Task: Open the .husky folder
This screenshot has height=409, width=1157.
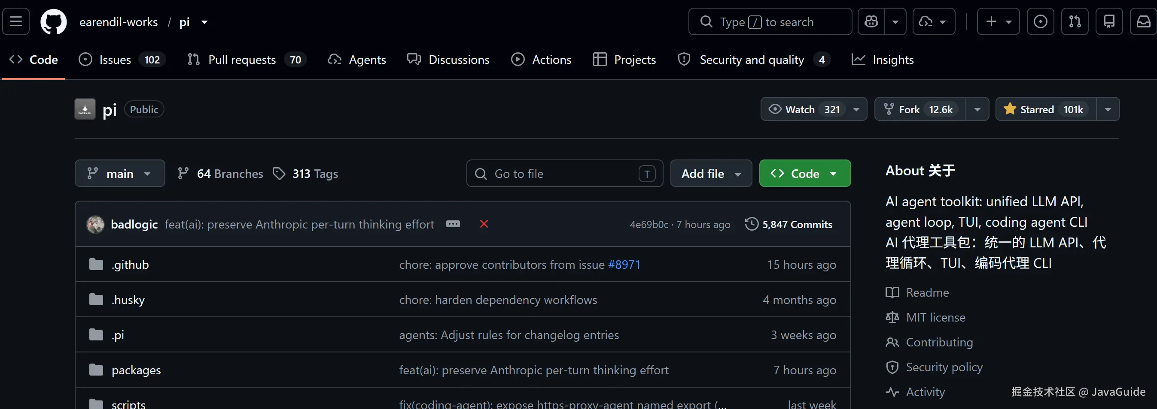Action: tap(128, 300)
